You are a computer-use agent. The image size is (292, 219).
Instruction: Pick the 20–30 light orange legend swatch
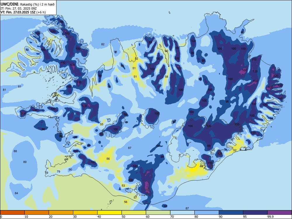tap(61, 213)
